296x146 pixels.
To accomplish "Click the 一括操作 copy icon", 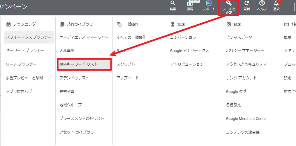I will [x=119, y=24].
